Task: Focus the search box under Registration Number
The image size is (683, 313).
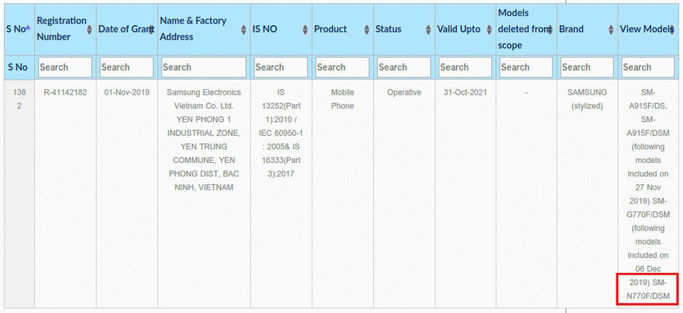Action: pyautogui.click(x=65, y=67)
